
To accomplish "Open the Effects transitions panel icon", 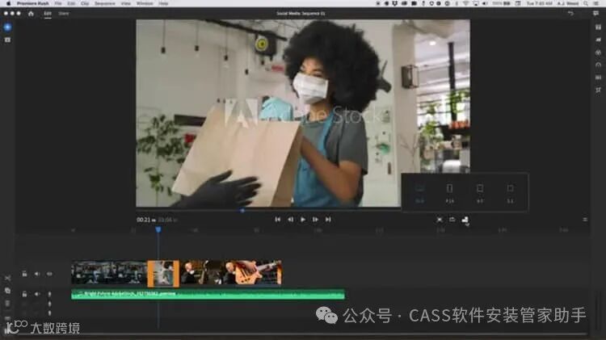I will pos(598,40).
